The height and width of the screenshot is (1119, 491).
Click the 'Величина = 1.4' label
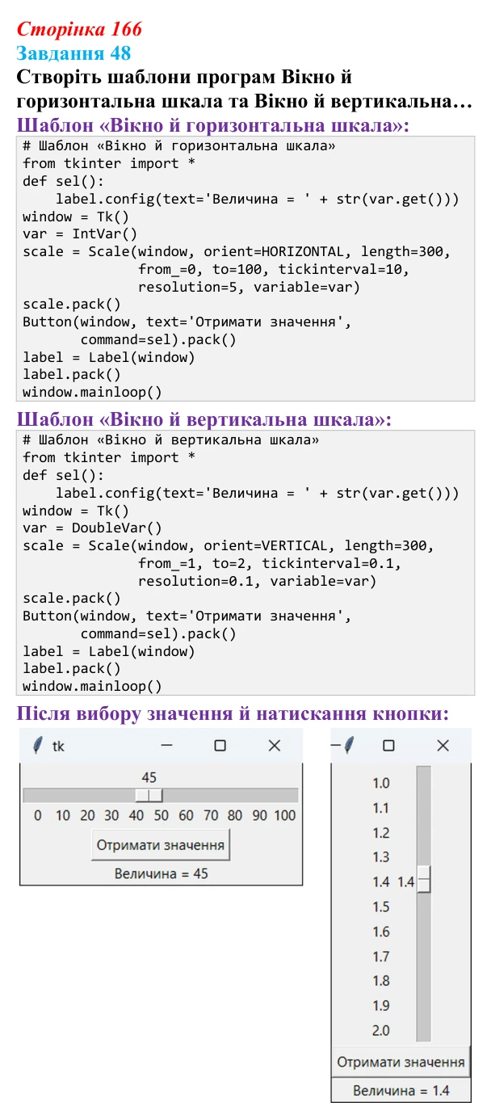401,1091
